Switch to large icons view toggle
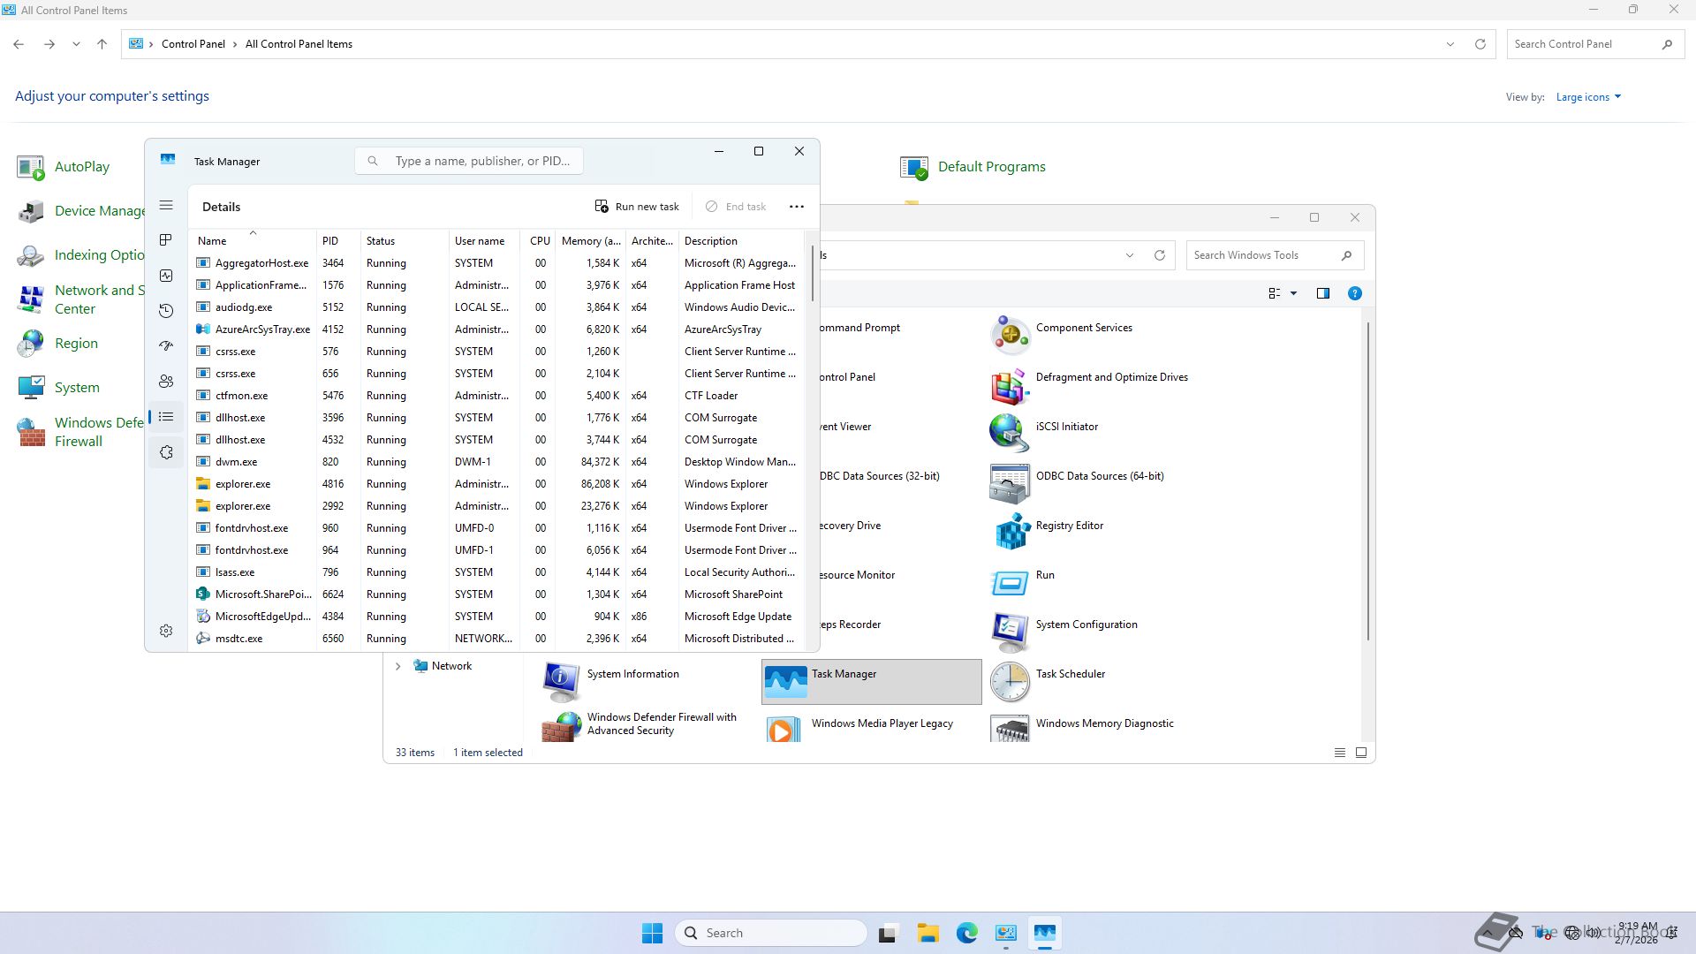Viewport: 1696px width, 954px height. 1360,753
